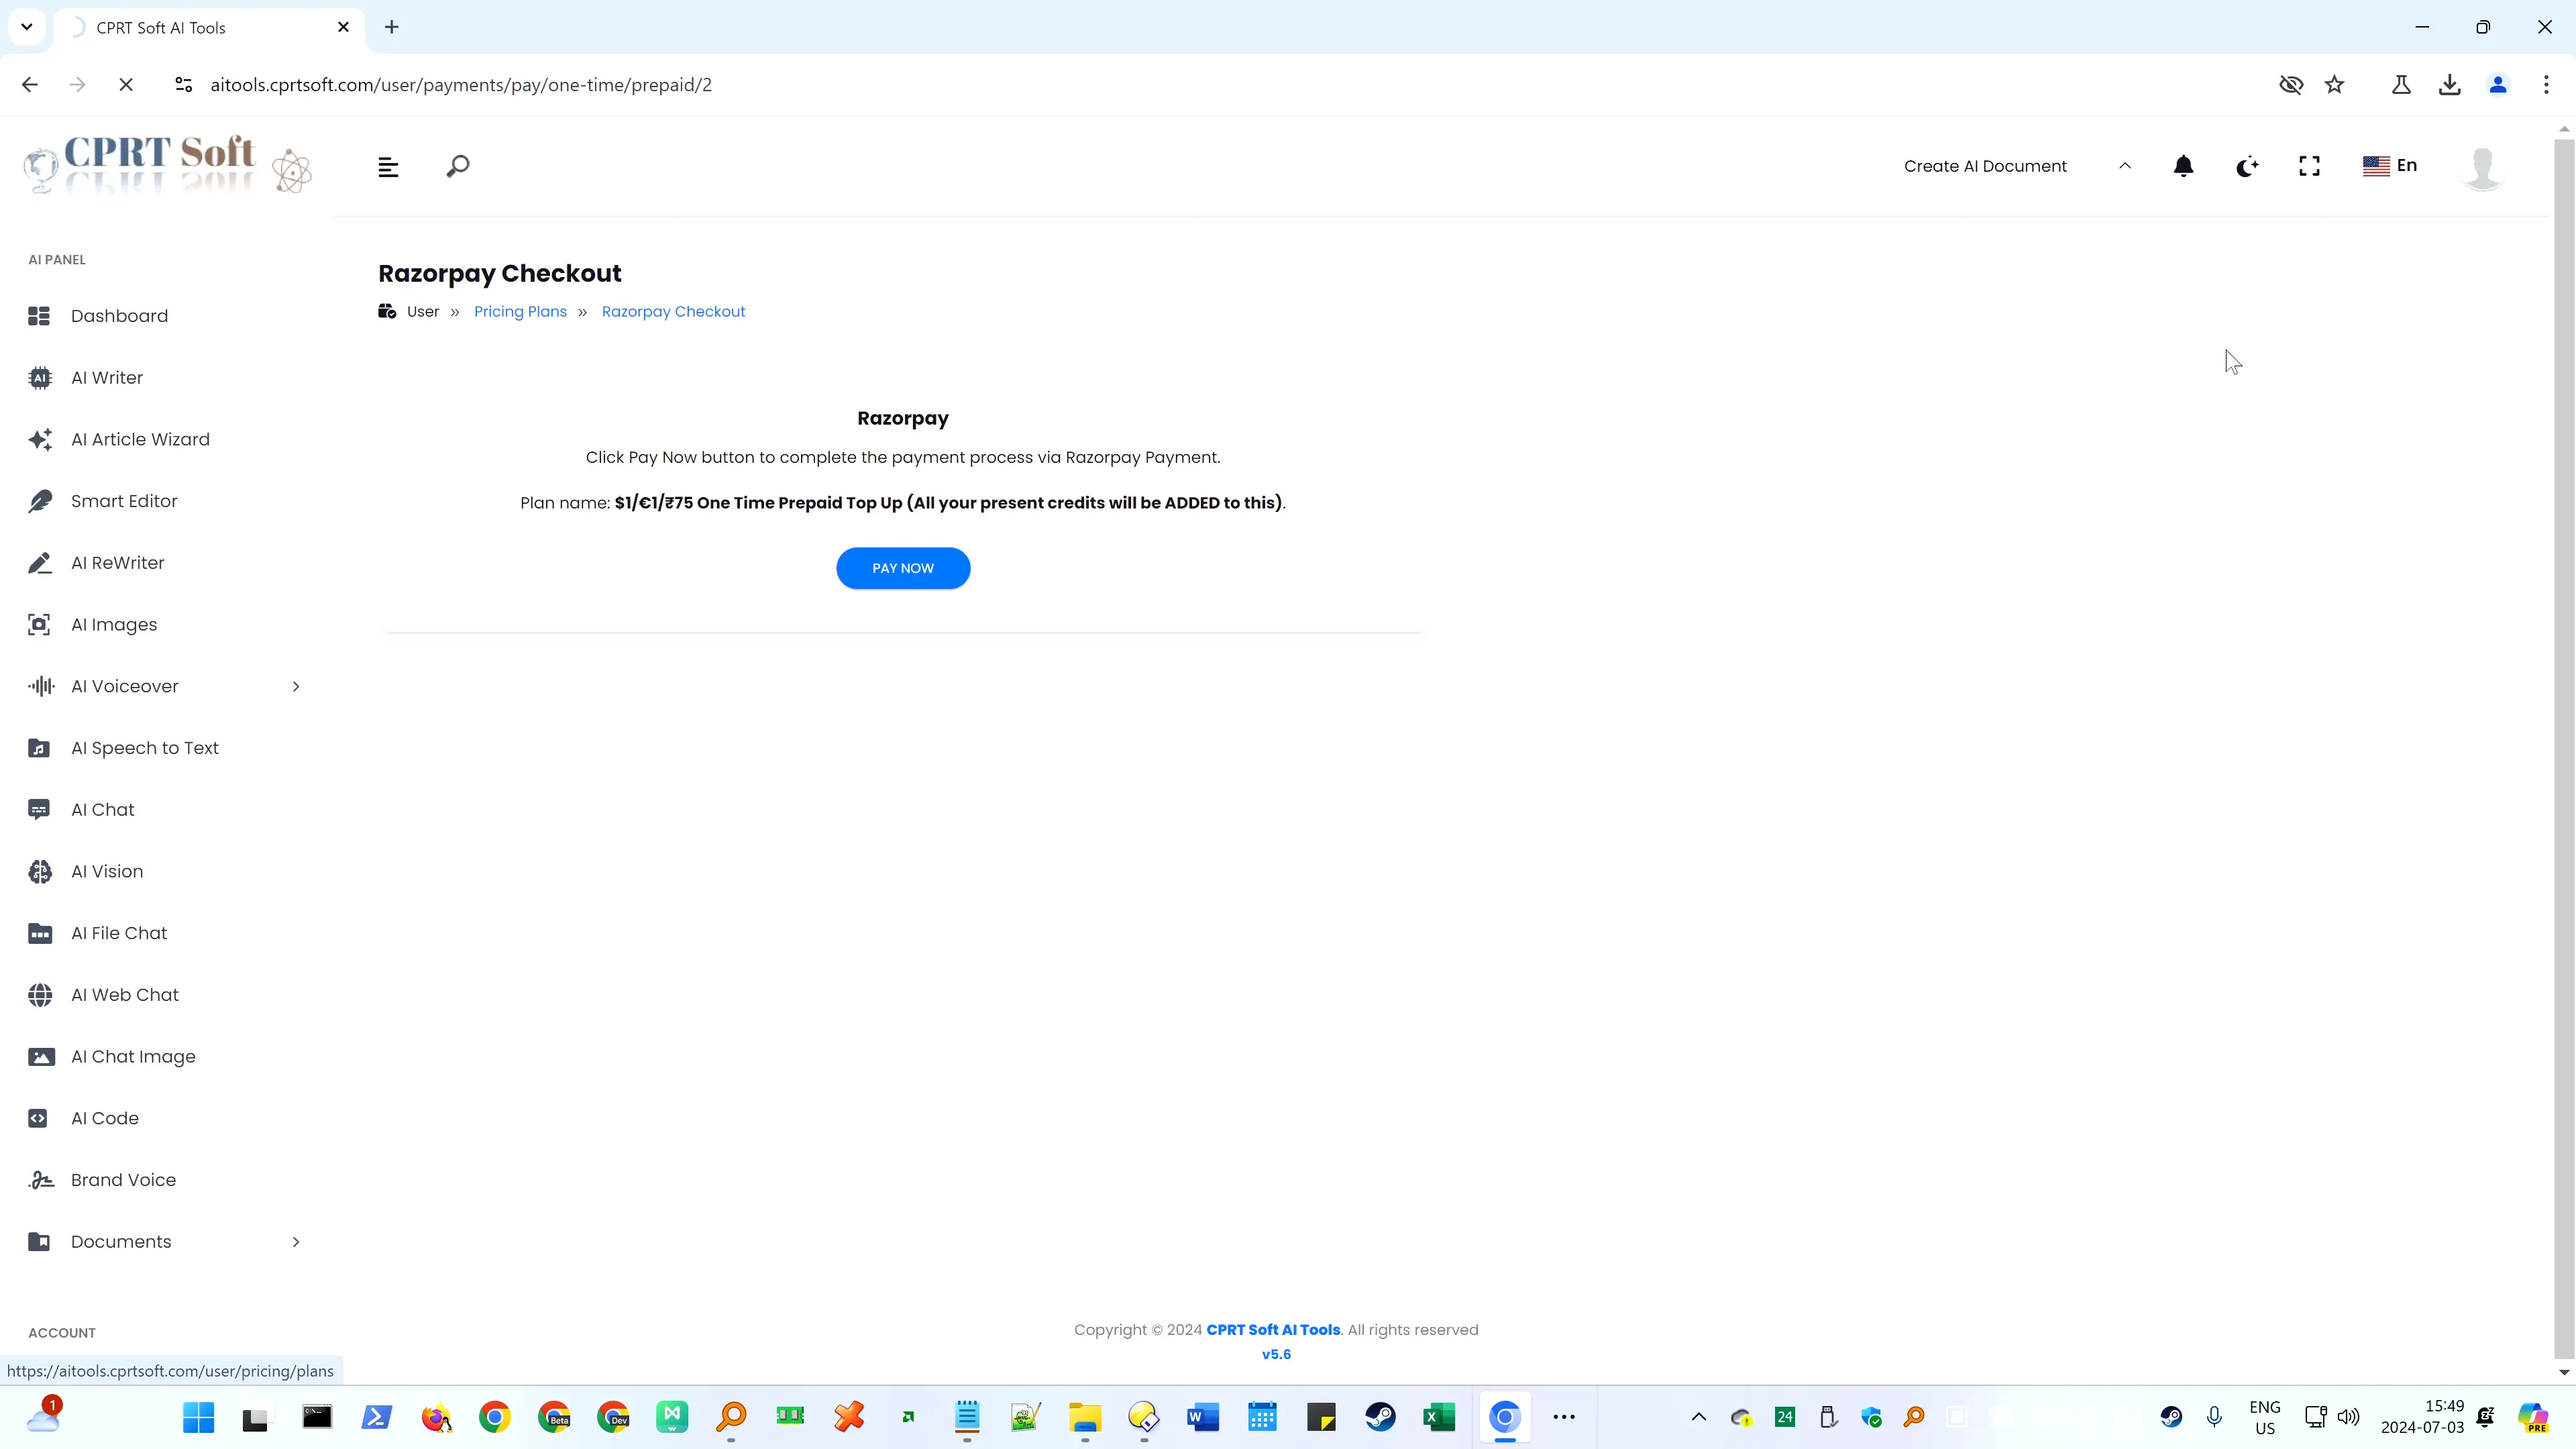Click the AI Vision brain icon
Image resolution: width=2576 pixels, height=1449 pixels.
39,872
